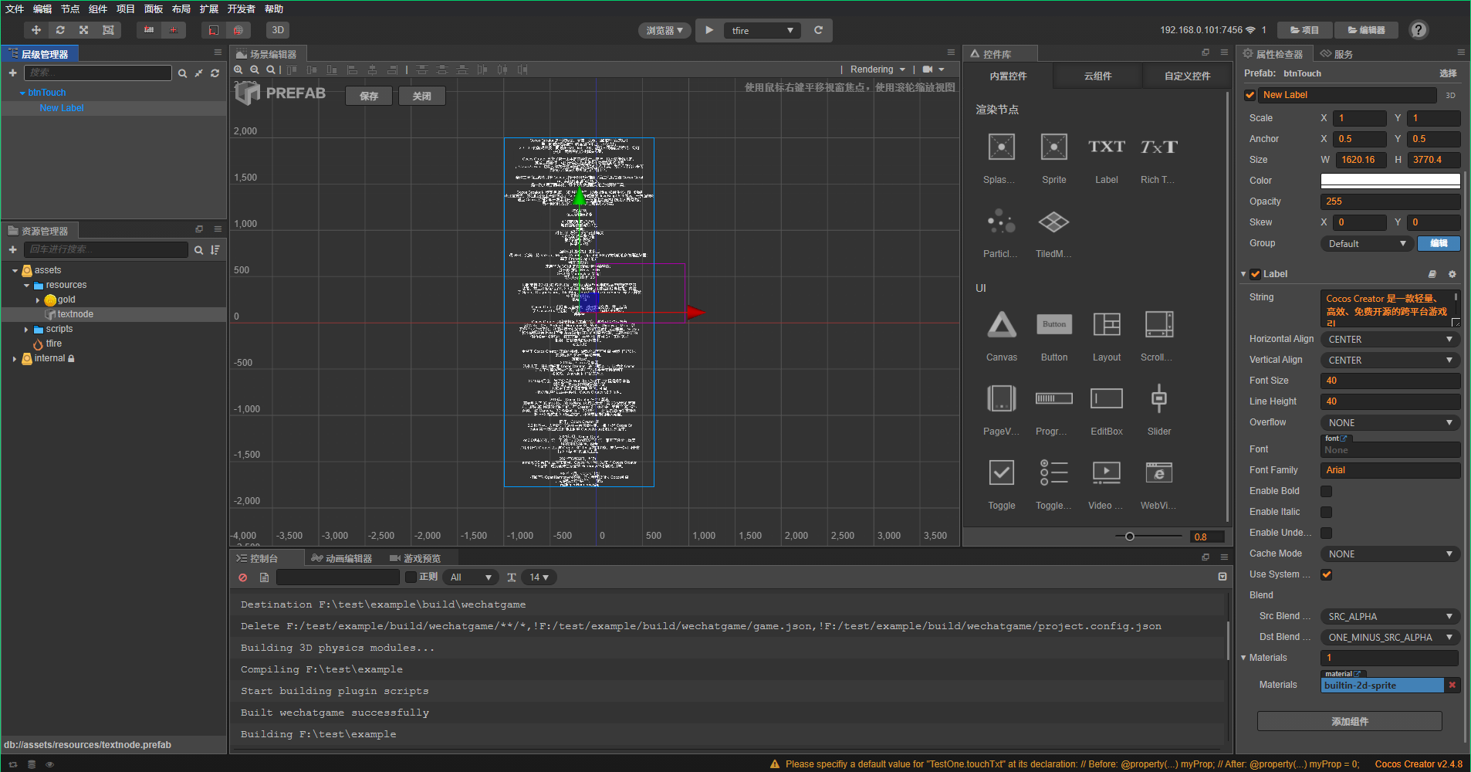
Task: Uncheck the Use System Font checkbox
Action: pyautogui.click(x=1326, y=575)
